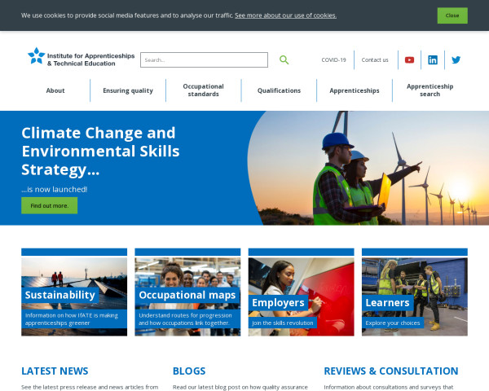The height and width of the screenshot is (391, 489).
Task: Open the Learners card
Action: [415, 292]
